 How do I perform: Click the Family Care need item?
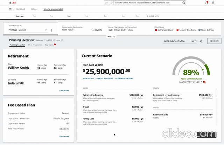click(x=113, y=122)
